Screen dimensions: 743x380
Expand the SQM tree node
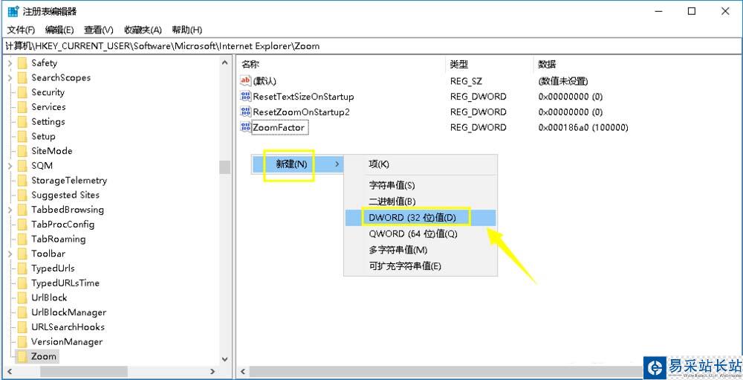(10, 166)
